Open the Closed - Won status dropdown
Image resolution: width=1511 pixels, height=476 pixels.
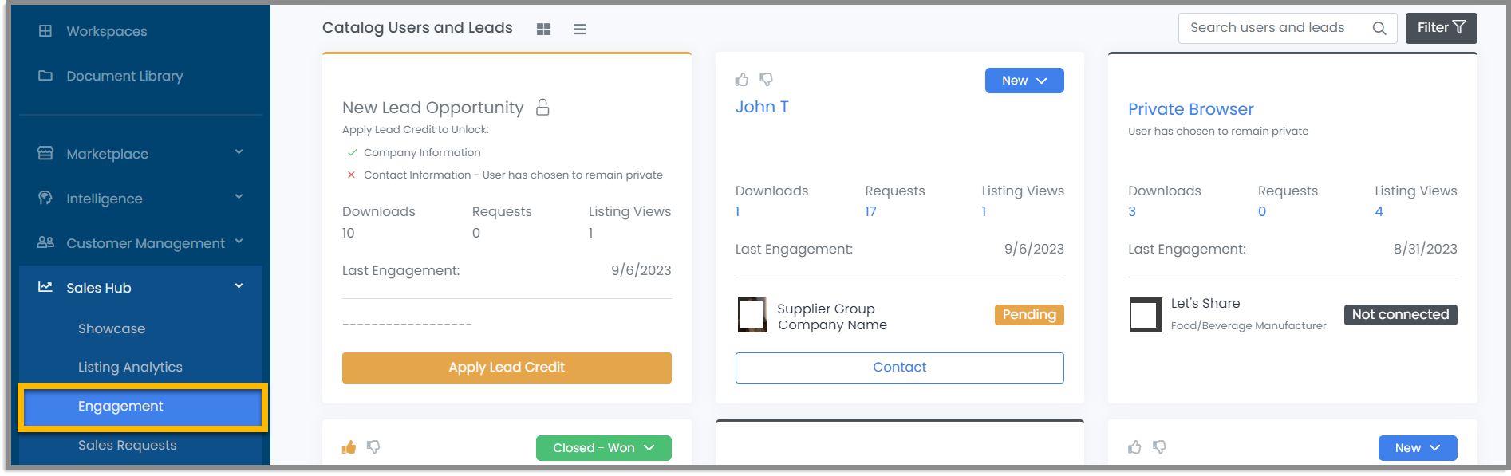[x=604, y=448]
